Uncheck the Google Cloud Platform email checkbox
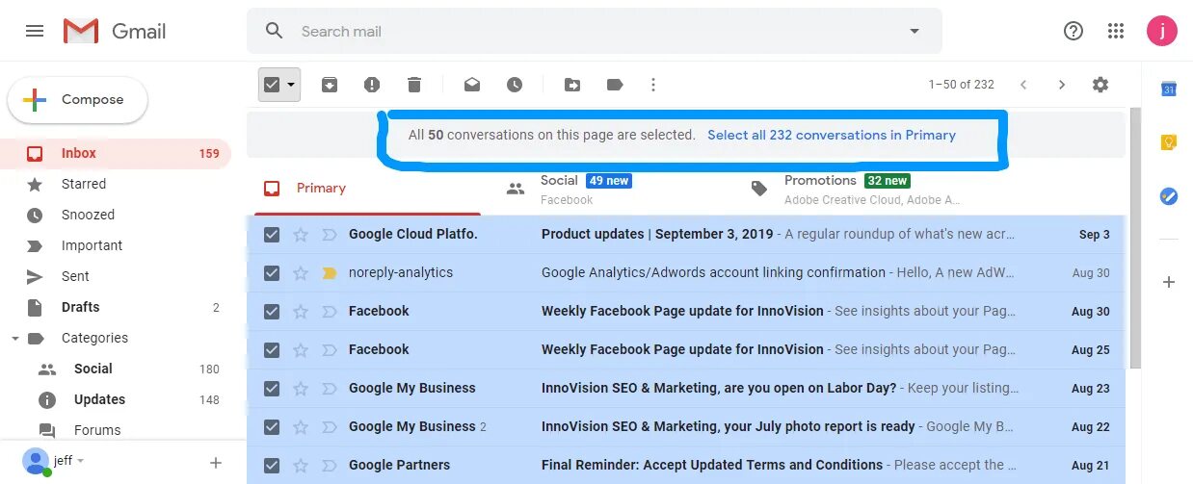This screenshot has height=484, width=1193. point(272,235)
